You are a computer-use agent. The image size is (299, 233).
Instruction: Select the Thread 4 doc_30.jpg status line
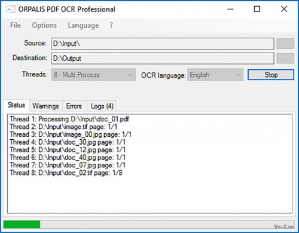[x=68, y=142]
